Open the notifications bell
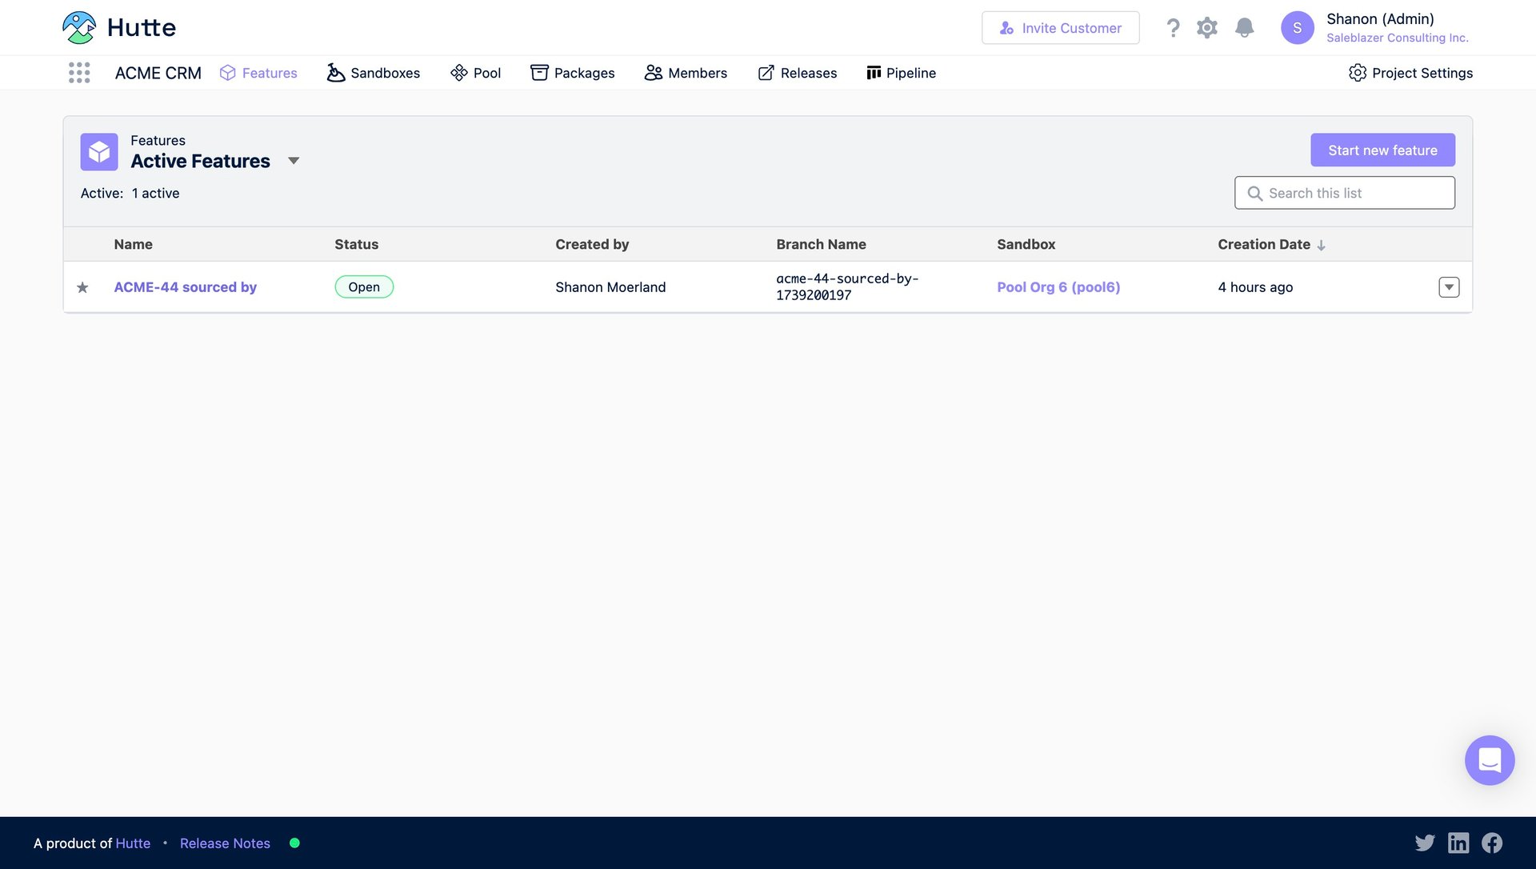1536x869 pixels. [1244, 28]
